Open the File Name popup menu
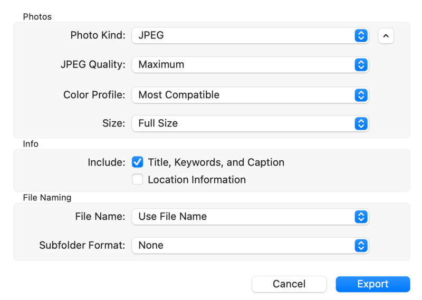Viewport: 422px width, 300px height. (x=243, y=217)
